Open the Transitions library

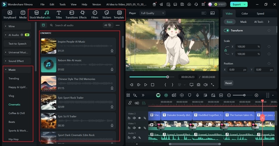(x=71, y=15)
